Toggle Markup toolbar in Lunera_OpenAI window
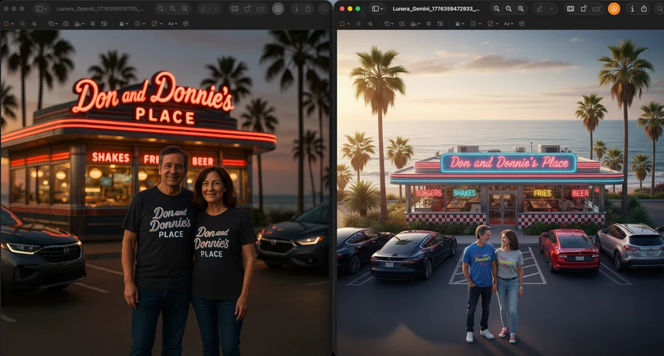This screenshot has width=664, height=356. point(278,8)
